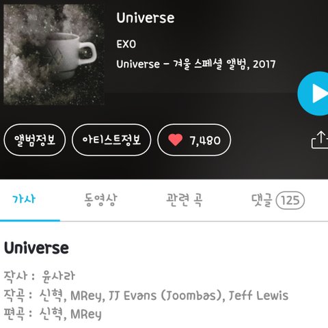Switch to the 가사 lyrics tab

click(x=24, y=200)
